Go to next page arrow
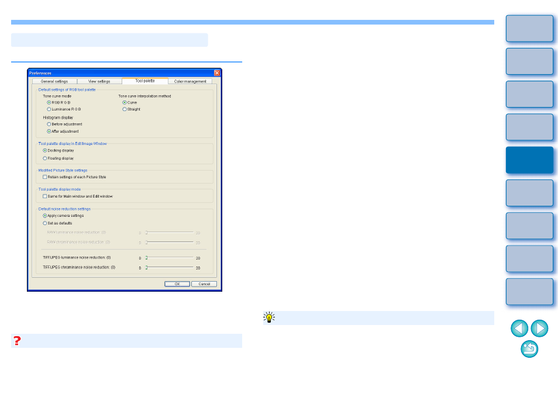The width and height of the screenshot is (558, 394). coord(539,328)
